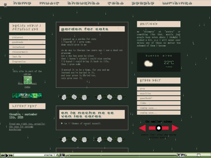Click the 'playing 1 of' track display field

[36, 155]
